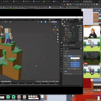Toggle camera view with the camera gizmo icon

coord(58,39)
